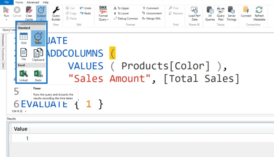274x157 pixels.
Task: Click the editor horizontal scroll left arrow
Action: [x=26, y=111]
